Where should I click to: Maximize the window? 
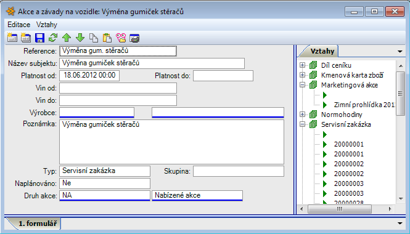374,12
